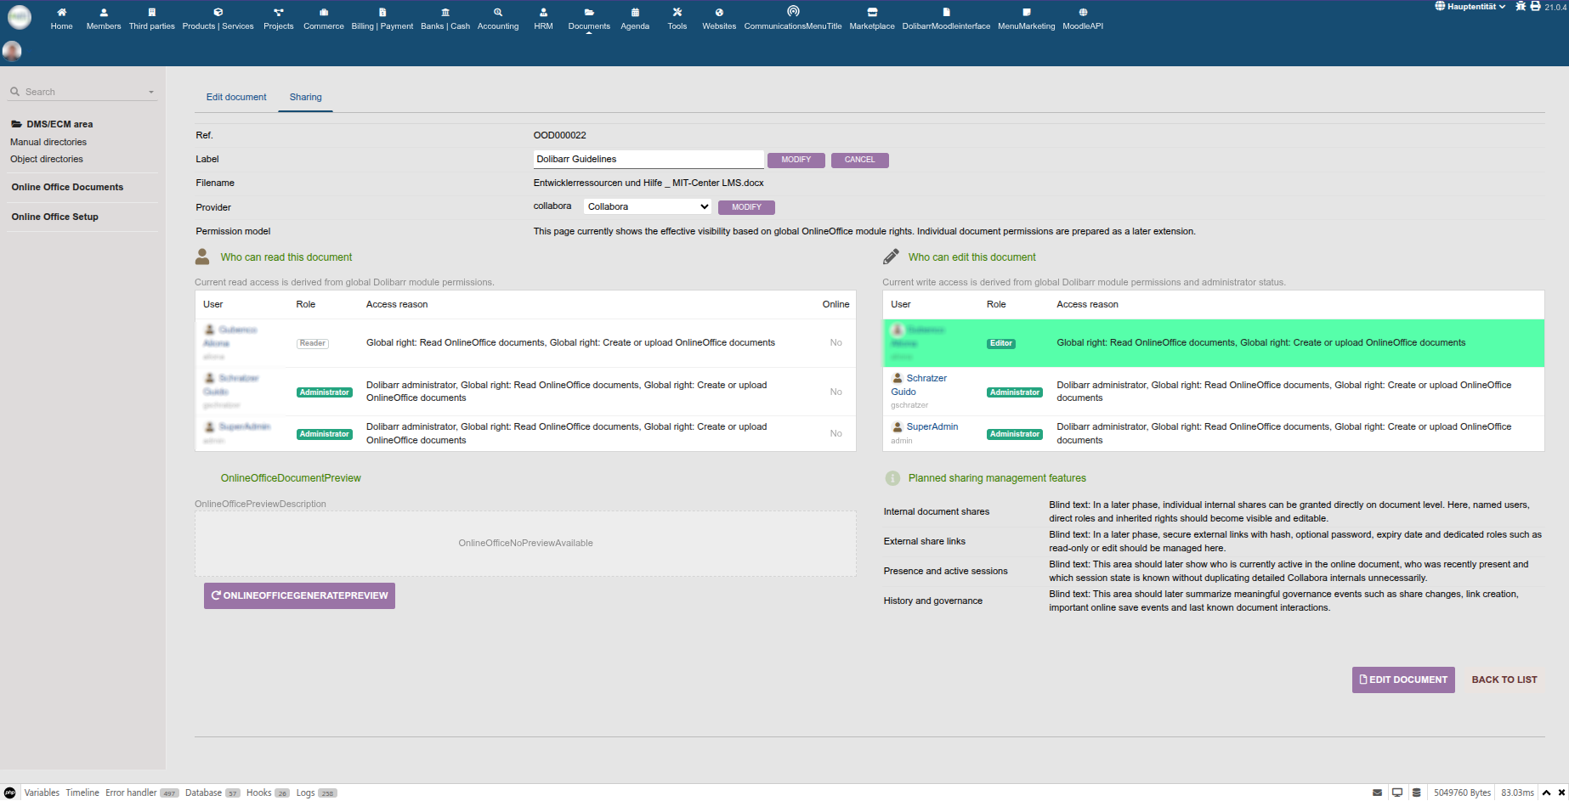Open the Collabora provider dropdown
Viewport: 1569px width, 801px height.
[x=648, y=206]
